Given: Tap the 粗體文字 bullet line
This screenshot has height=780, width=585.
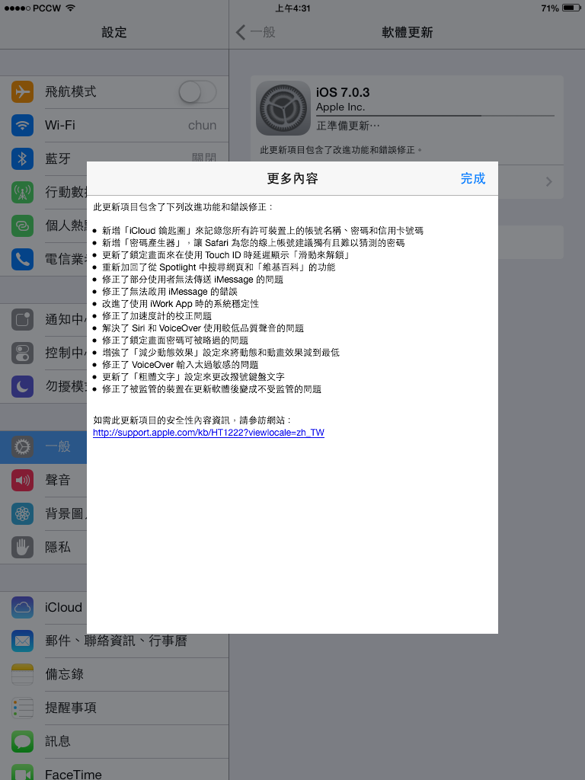Looking at the screenshot, I should point(189,377).
